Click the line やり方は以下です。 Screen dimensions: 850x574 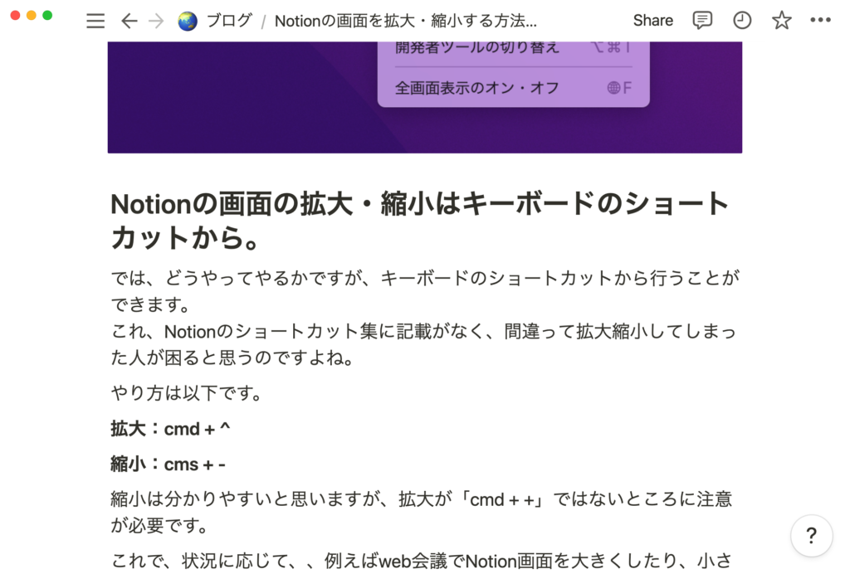pyautogui.click(x=186, y=392)
